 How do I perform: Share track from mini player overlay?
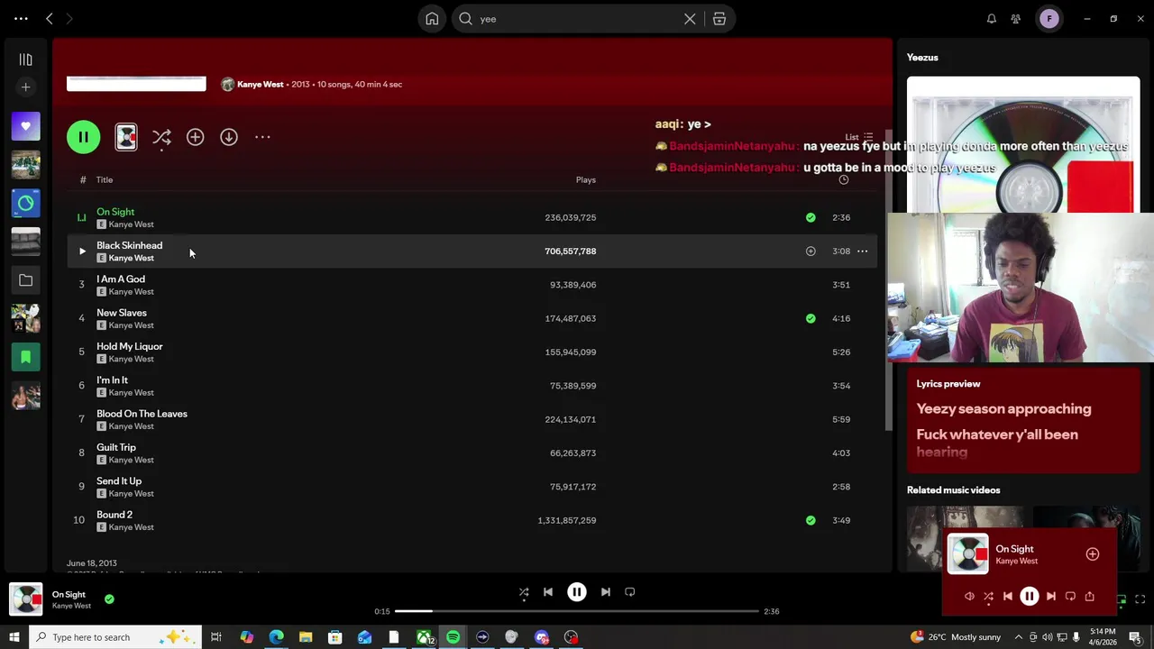(1090, 596)
